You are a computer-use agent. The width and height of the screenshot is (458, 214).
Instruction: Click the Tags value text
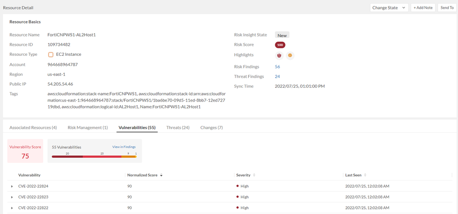(136, 101)
